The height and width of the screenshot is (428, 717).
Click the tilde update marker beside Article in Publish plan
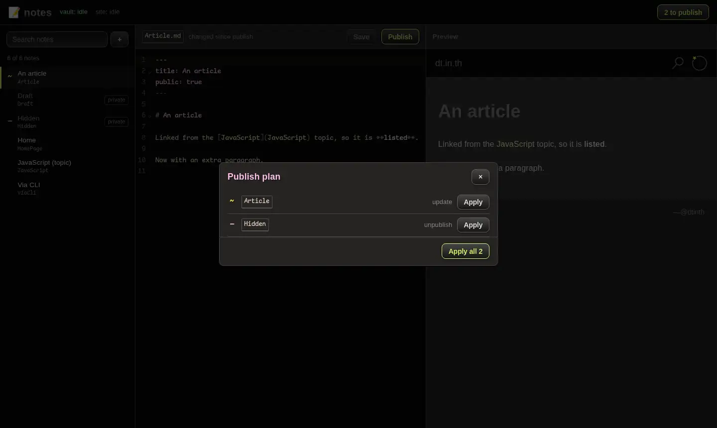232,201
